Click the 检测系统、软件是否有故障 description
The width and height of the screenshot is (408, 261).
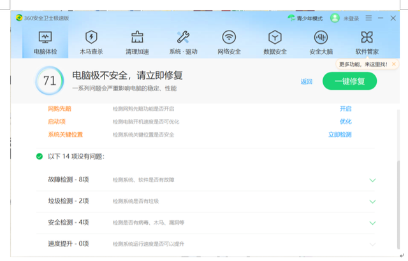[143, 180]
